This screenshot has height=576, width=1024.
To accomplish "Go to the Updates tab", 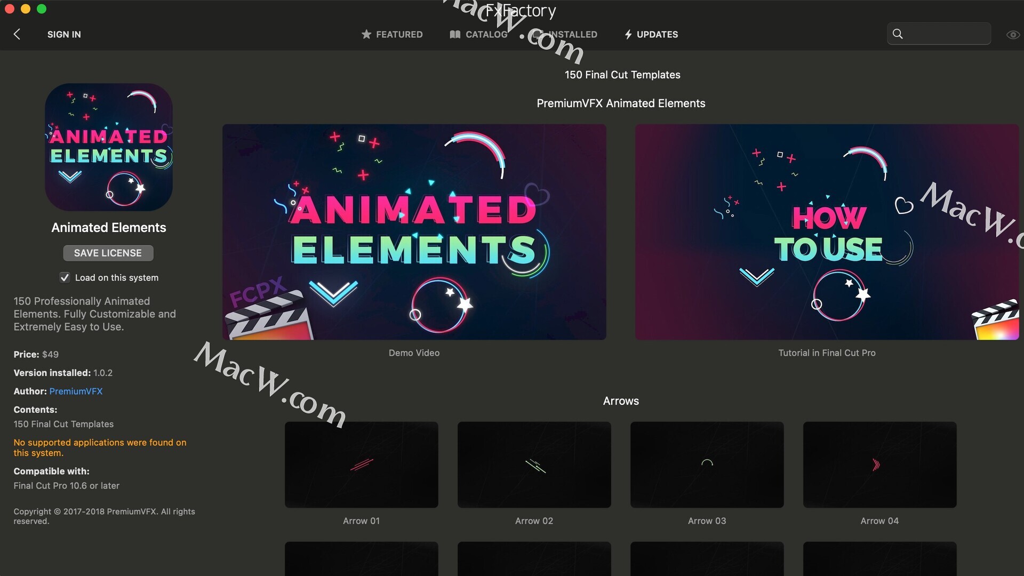I will click(x=651, y=34).
